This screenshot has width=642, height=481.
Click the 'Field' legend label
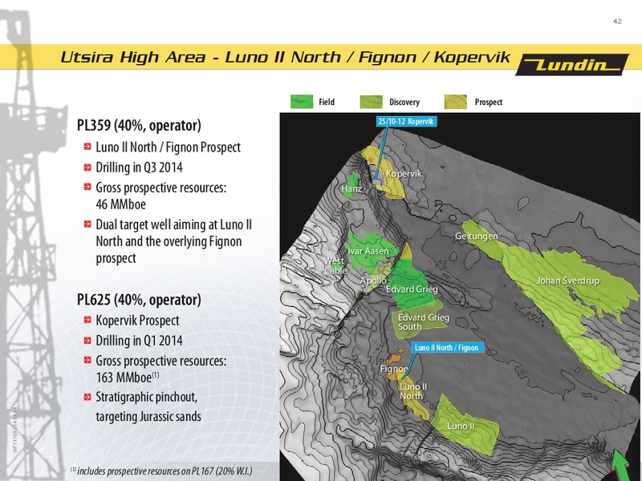(x=327, y=102)
